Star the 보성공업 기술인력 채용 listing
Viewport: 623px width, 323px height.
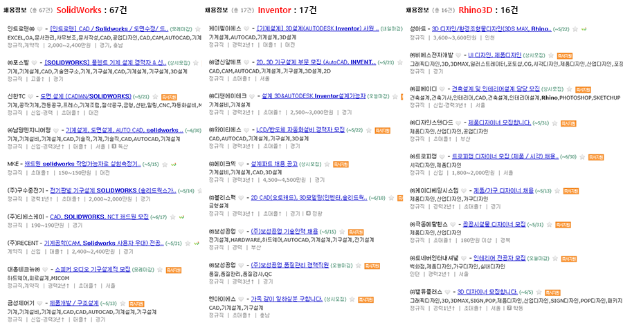pyautogui.click(x=342, y=232)
